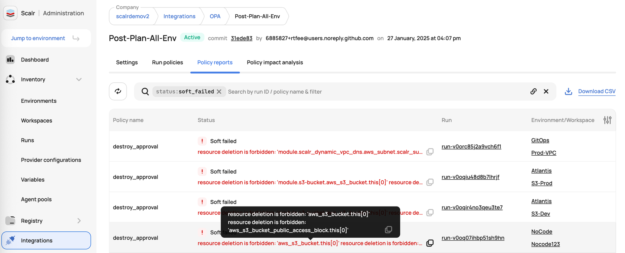Copy the error message for run-v0orc85j2a9vch6f1
The height and width of the screenshot is (253, 625).
(430, 152)
